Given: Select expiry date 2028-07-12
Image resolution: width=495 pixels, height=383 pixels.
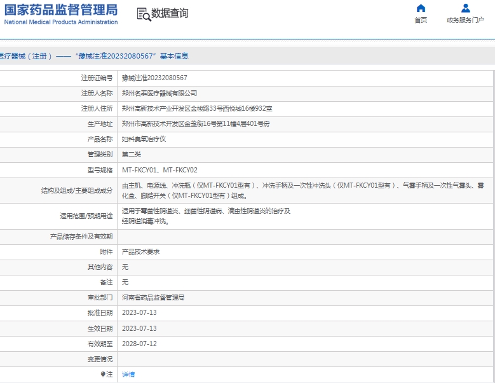Looking at the screenshot, I should pyautogui.click(x=139, y=344).
